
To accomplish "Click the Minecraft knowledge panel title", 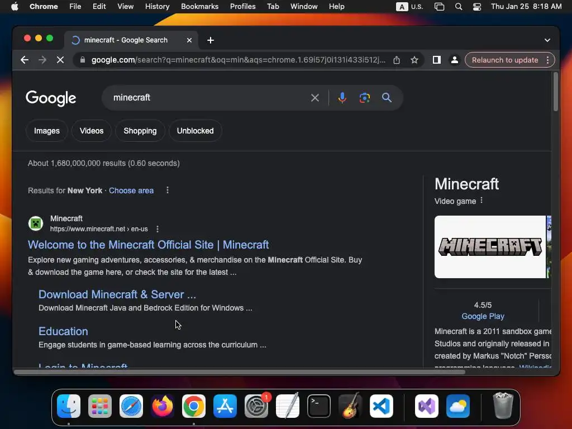I will (x=466, y=184).
